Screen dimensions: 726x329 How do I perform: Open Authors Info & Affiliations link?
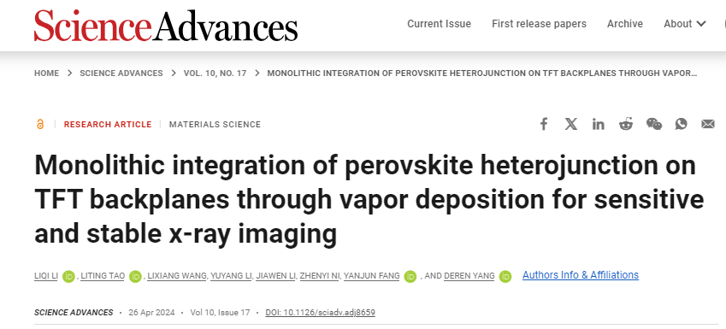581,275
